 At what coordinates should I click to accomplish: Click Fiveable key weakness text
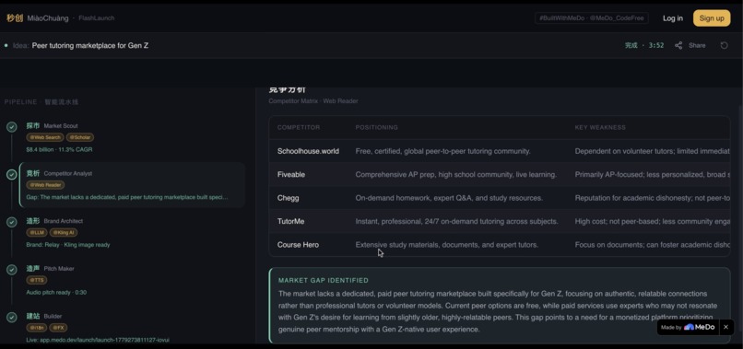pos(653,175)
